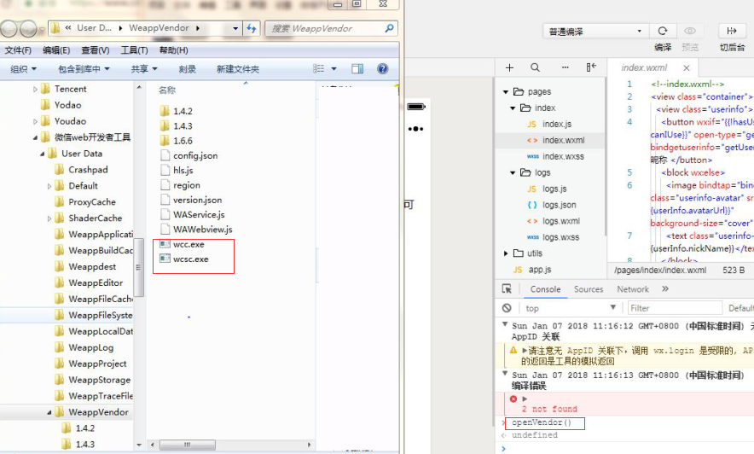Open the compile mode dropdown 普通编译
This screenshot has width=754, height=454.
[595, 32]
